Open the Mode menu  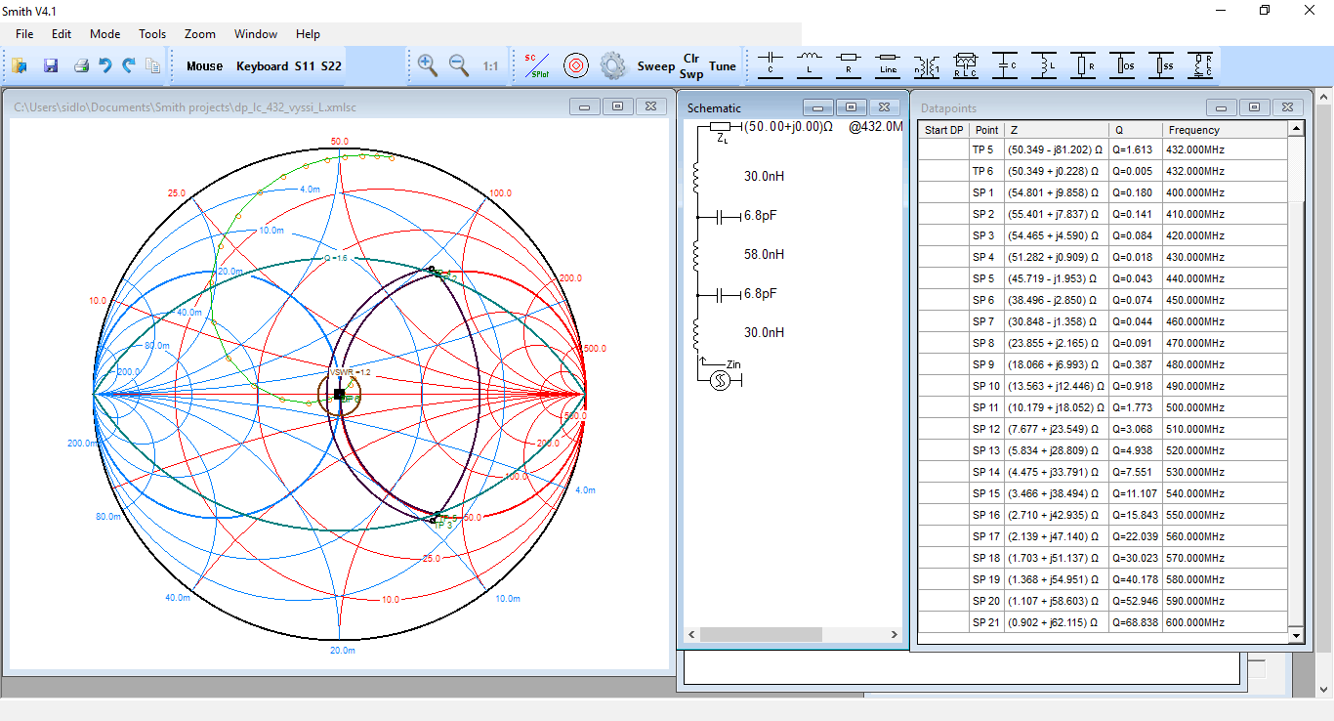(104, 33)
